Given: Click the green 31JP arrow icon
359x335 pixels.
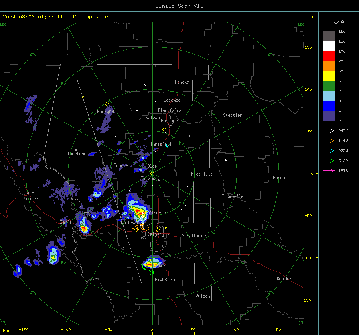Looking at the screenshot, I should point(329,161).
